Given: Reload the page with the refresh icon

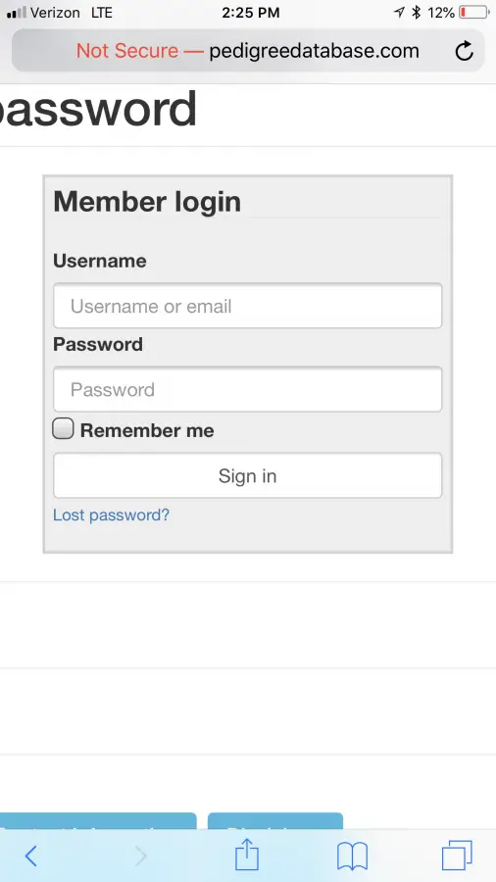Looking at the screenshot, I should coord(464,51).
